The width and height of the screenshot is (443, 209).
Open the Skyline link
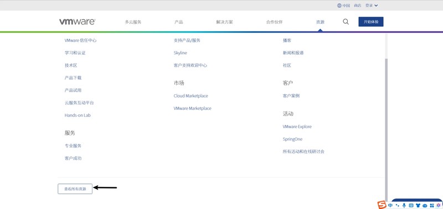tap(181, 53)
